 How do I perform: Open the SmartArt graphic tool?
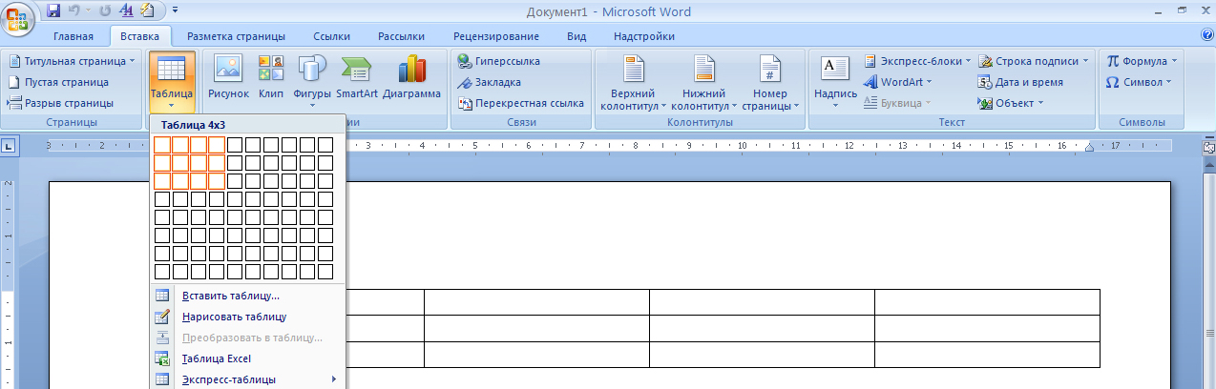click(356, 77)
